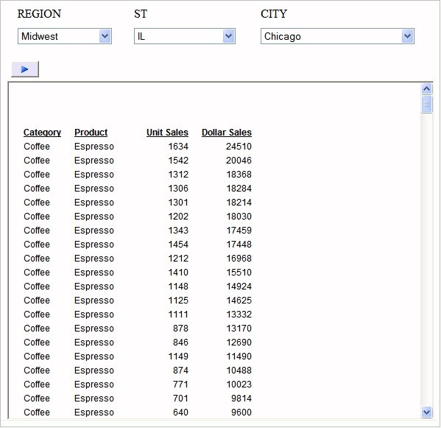
Task: Click the scrollbar up arrow
Action: 427,89
